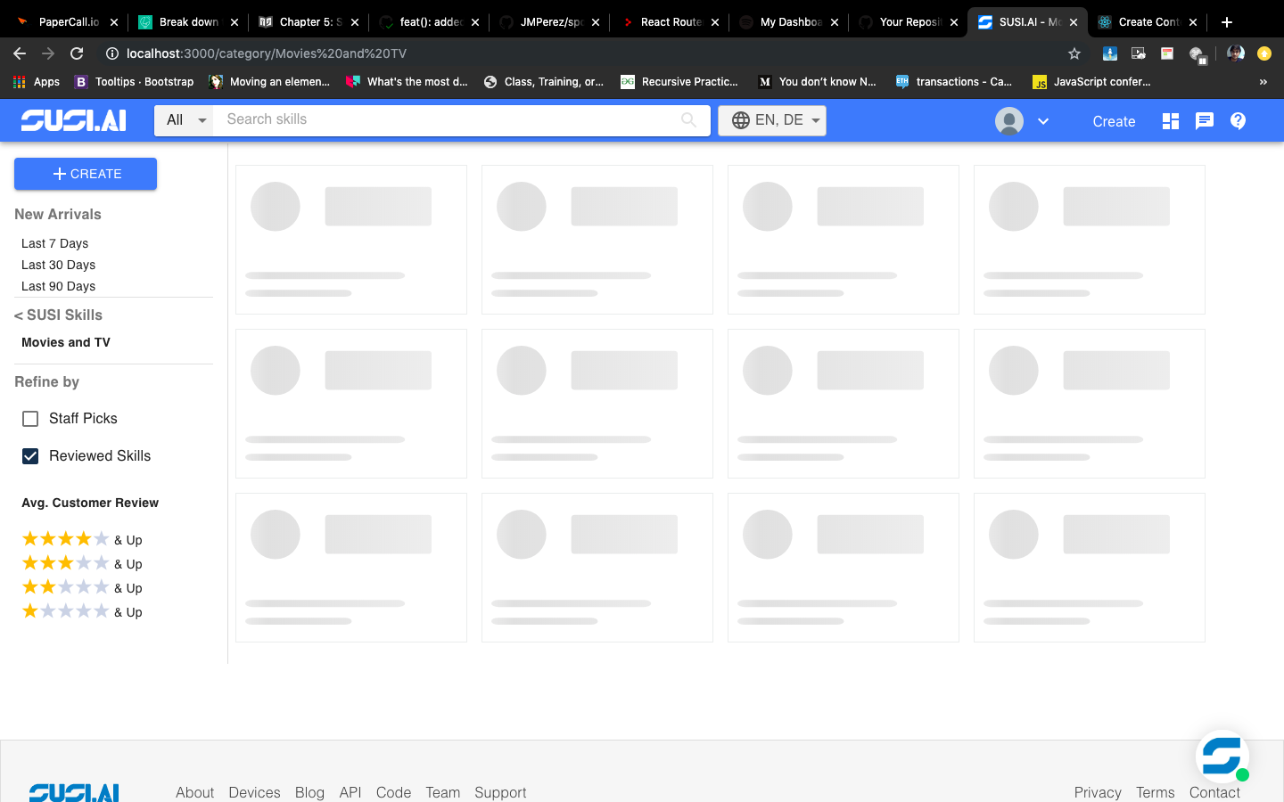The image size is (1284, 802).
Task: Filter skills by Last 7 Days
Action: [54, 243]
